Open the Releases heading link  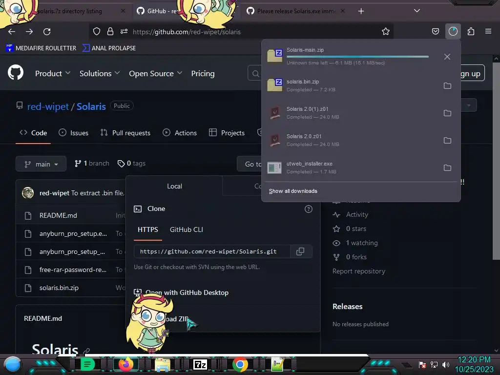(x=348, y=307)
